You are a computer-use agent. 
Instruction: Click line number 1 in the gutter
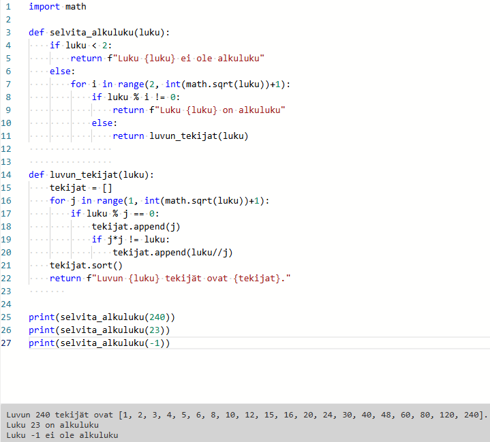[7, 7]
